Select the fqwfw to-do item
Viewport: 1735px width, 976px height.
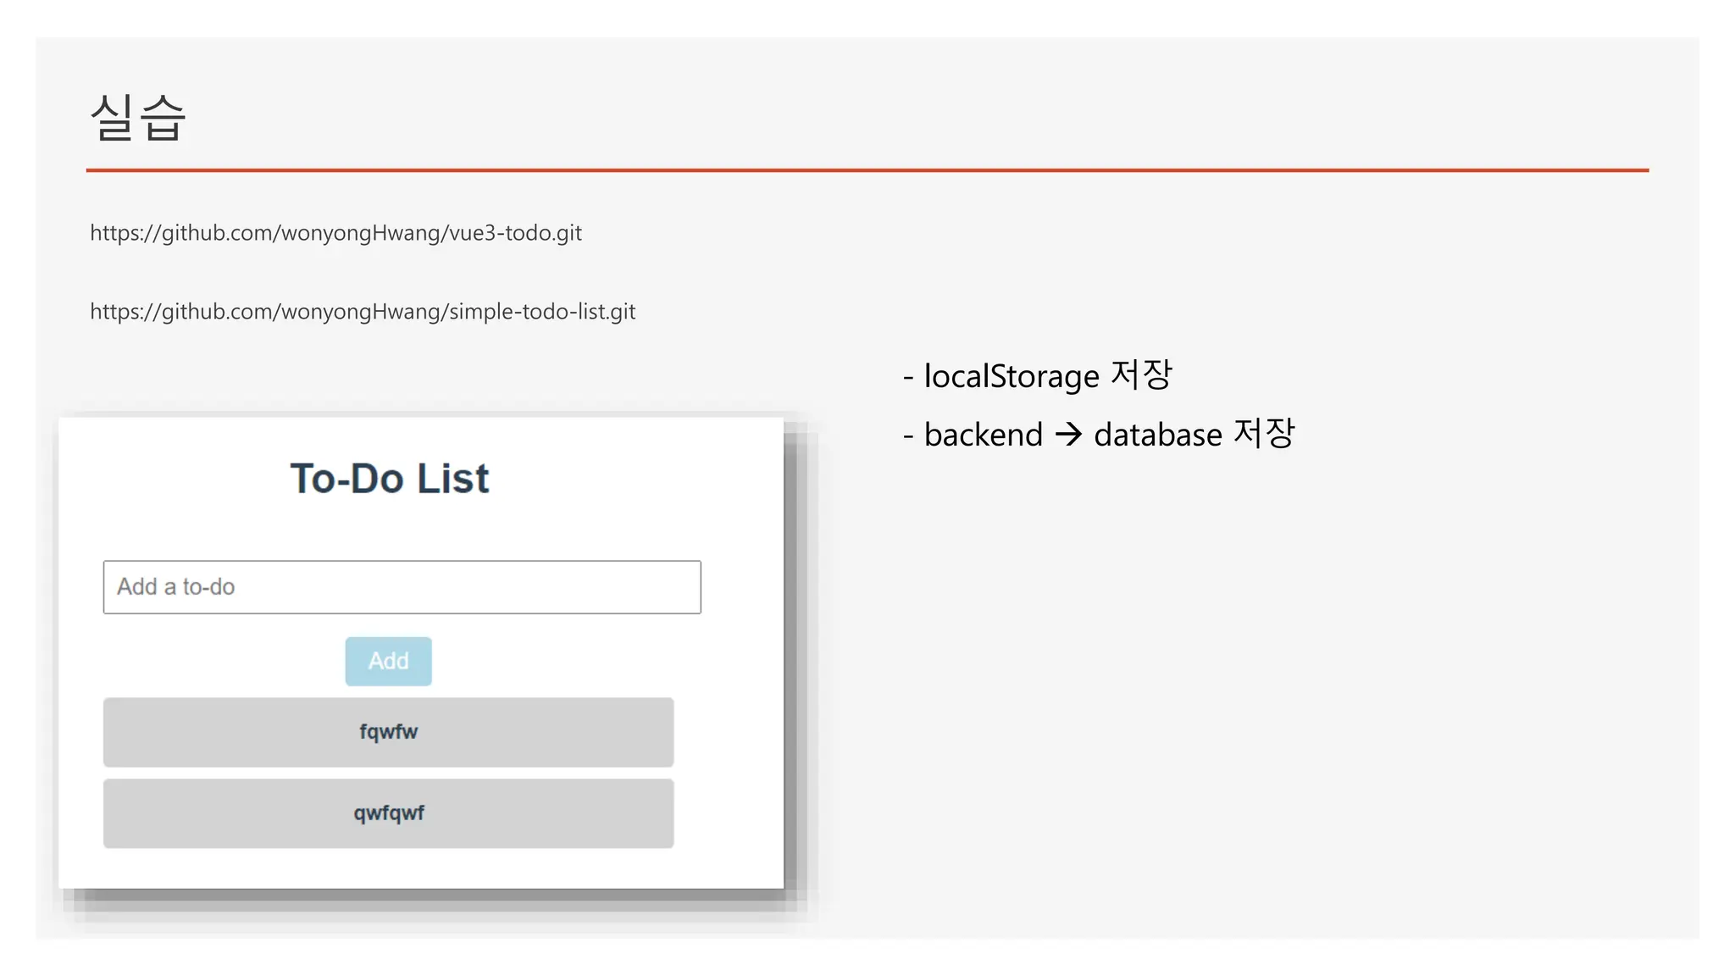pyautogui.click(x=388, y=732)
